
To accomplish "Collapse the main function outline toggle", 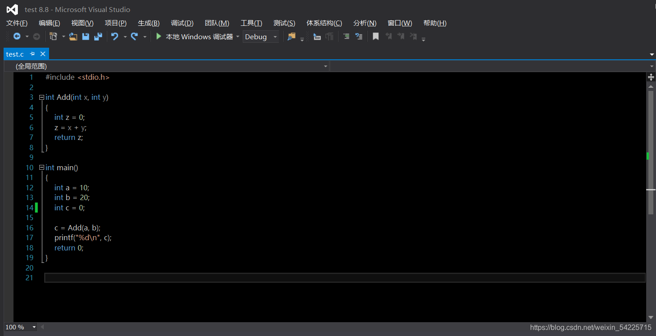I will pyautogui.click(x=42, y=168).
